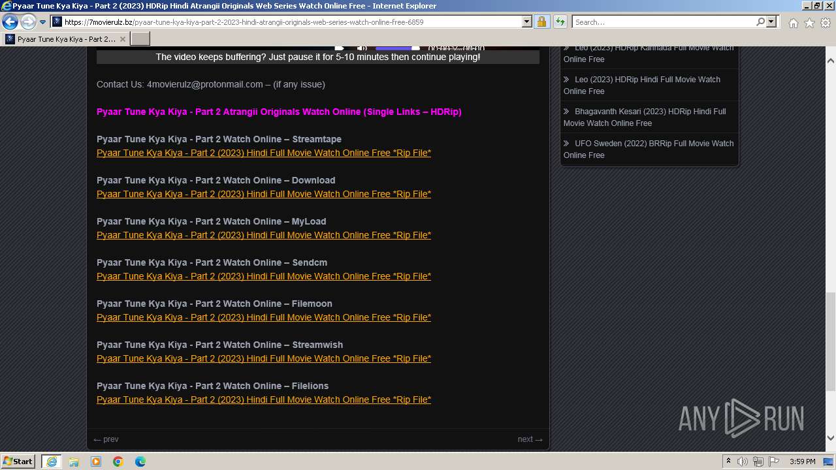Click the 3:59 PM system clock
The image size is (836, 470).
click(803, 462)
